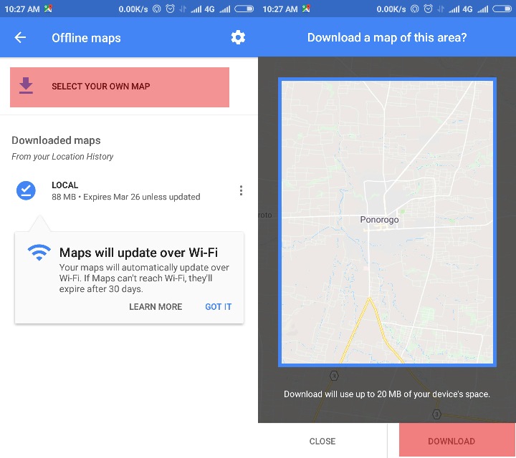
Task: Tap the download icon beside Select Your Own Map
Action: 26,86
